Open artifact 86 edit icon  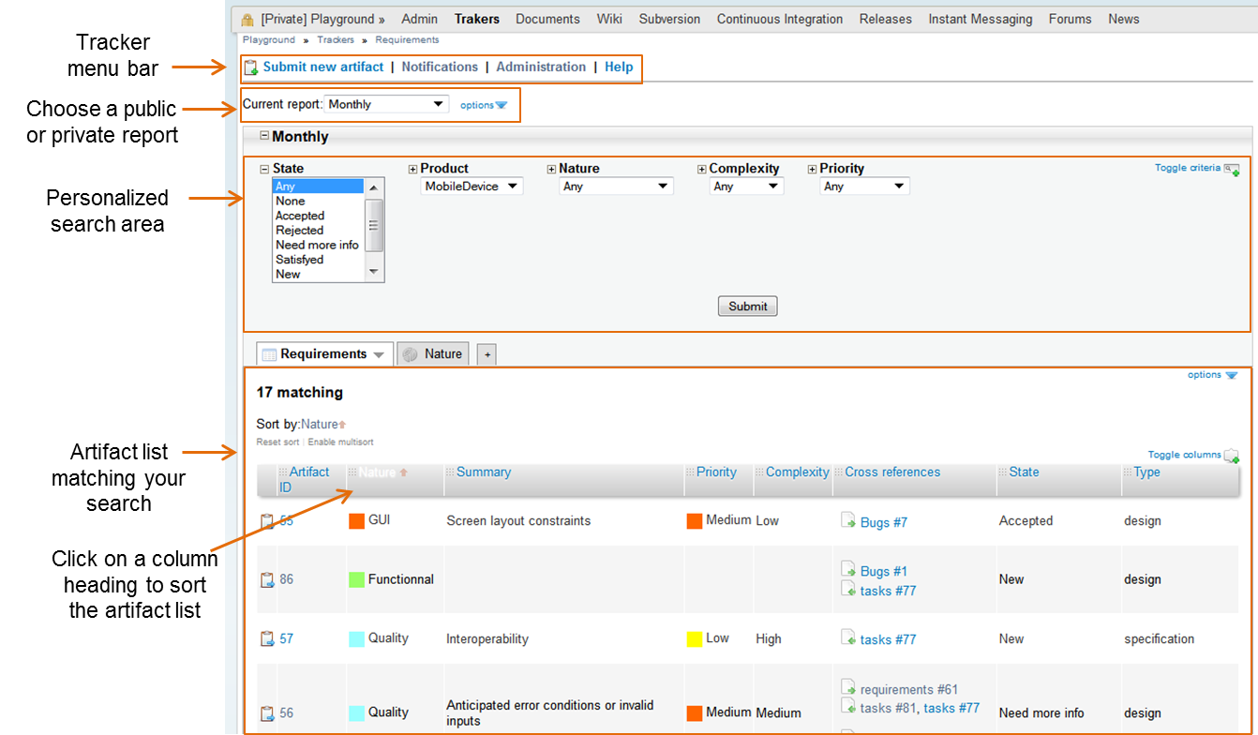point(267,579)
